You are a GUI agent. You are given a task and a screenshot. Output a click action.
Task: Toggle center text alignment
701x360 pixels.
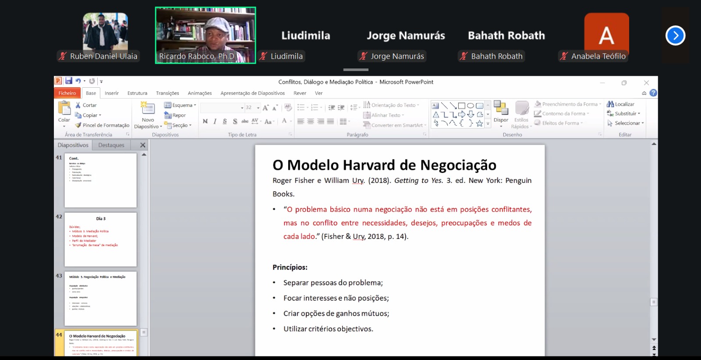point(311,121)
